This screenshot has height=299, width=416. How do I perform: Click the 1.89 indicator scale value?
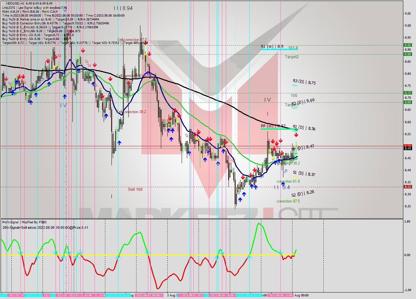(408, 222)
